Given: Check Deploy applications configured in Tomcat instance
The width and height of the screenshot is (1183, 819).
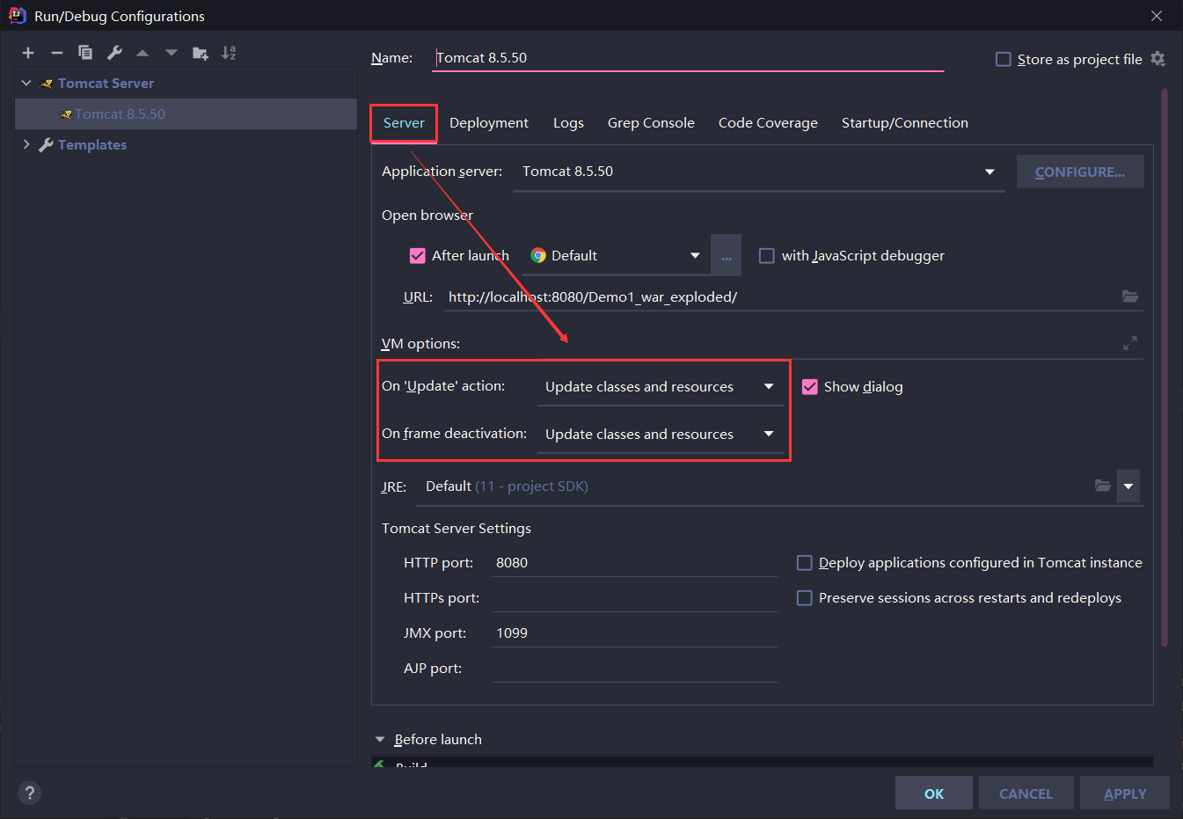Looking at the screenshot, I should point(804,563).
